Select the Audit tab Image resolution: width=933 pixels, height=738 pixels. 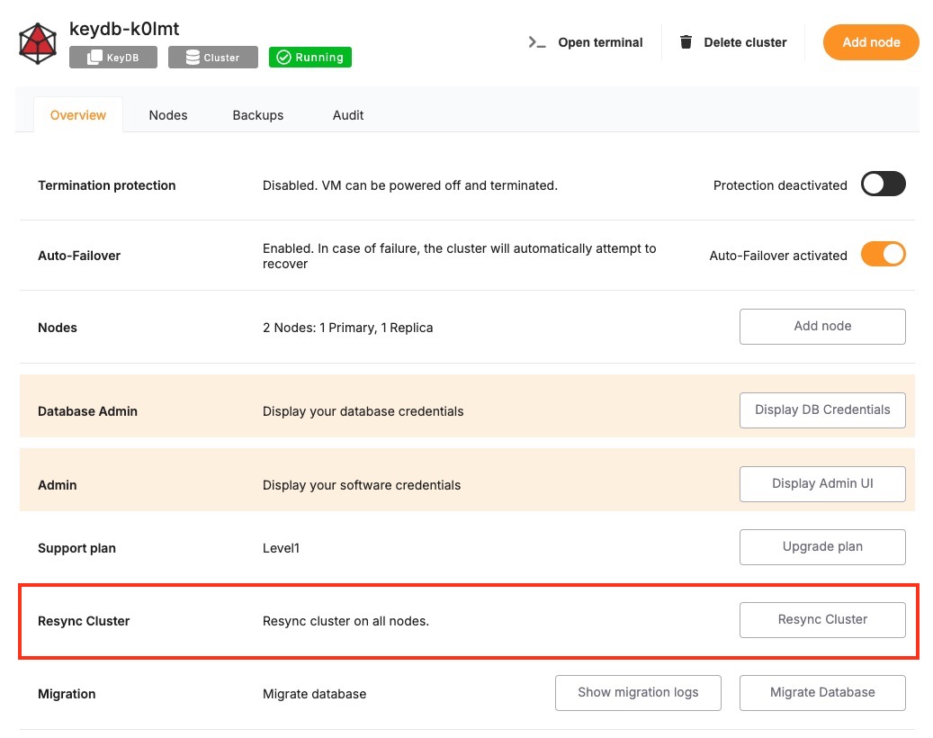(x=348, y=115)
